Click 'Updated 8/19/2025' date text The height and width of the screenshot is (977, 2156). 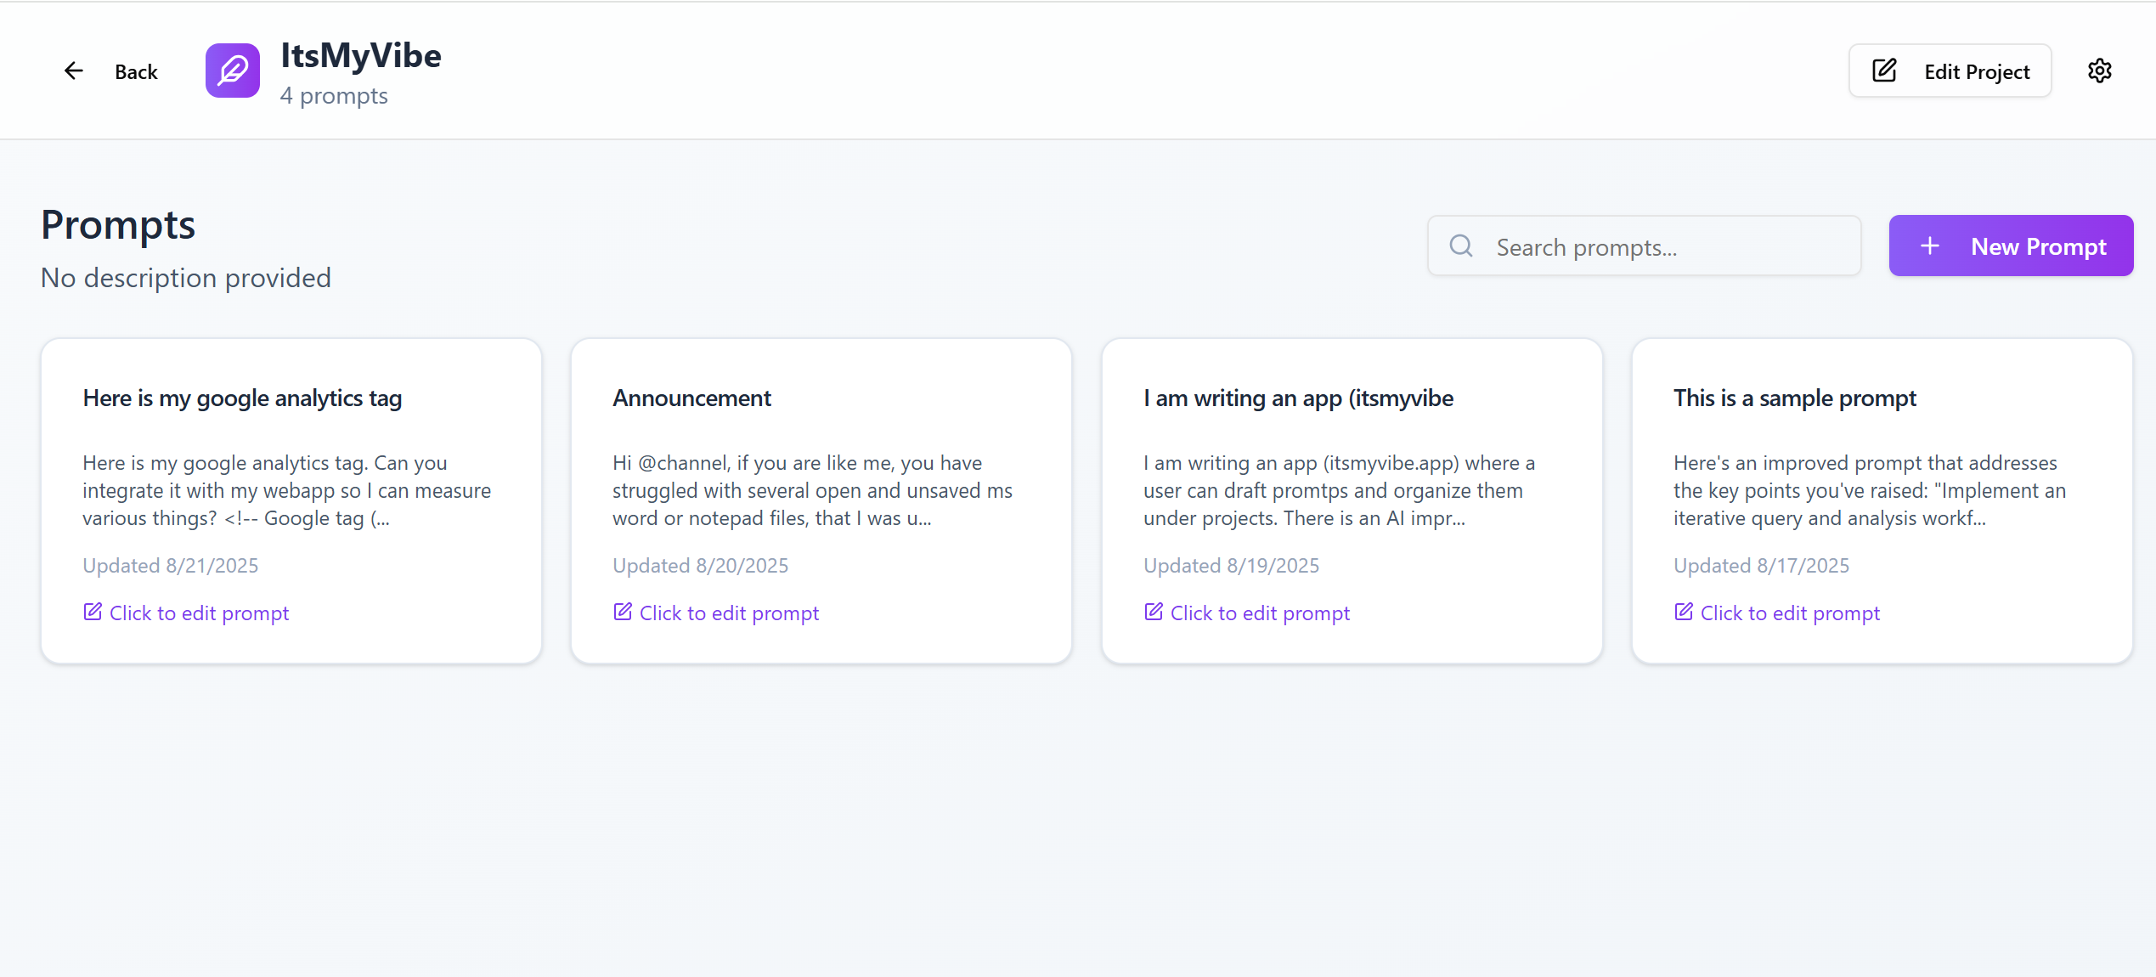coord(1232,566)
